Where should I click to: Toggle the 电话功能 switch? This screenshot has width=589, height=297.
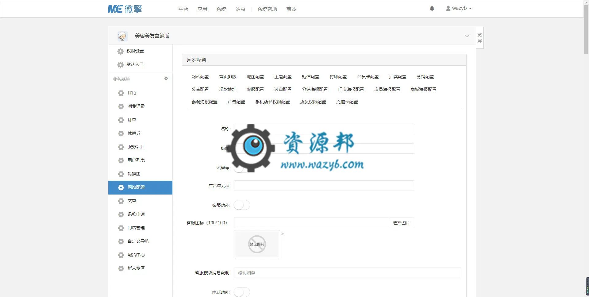(242, 292)
